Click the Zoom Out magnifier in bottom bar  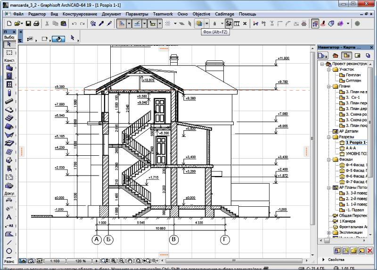pos(122,261)
